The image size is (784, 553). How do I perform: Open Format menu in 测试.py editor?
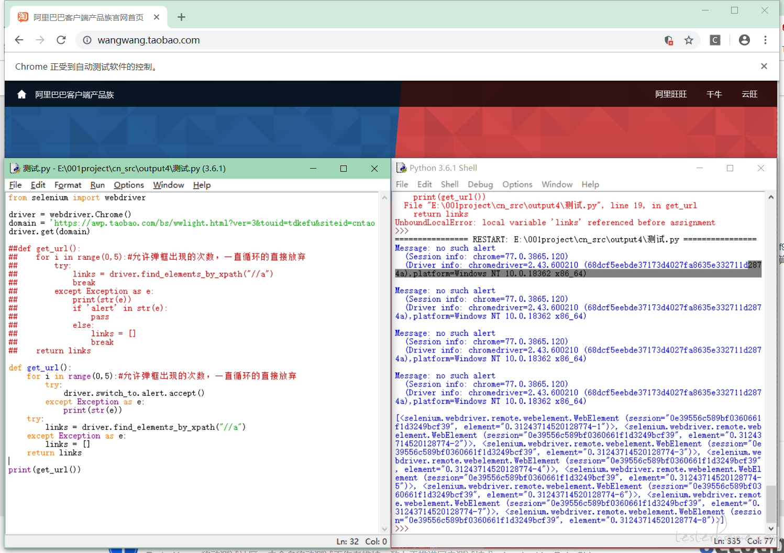(68, 185)
